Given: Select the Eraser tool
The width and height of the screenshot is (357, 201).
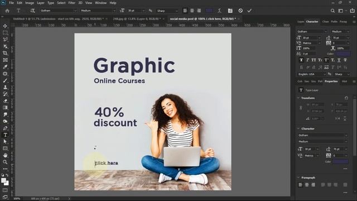Looking at the screenshot, I should tap(5, 100).
